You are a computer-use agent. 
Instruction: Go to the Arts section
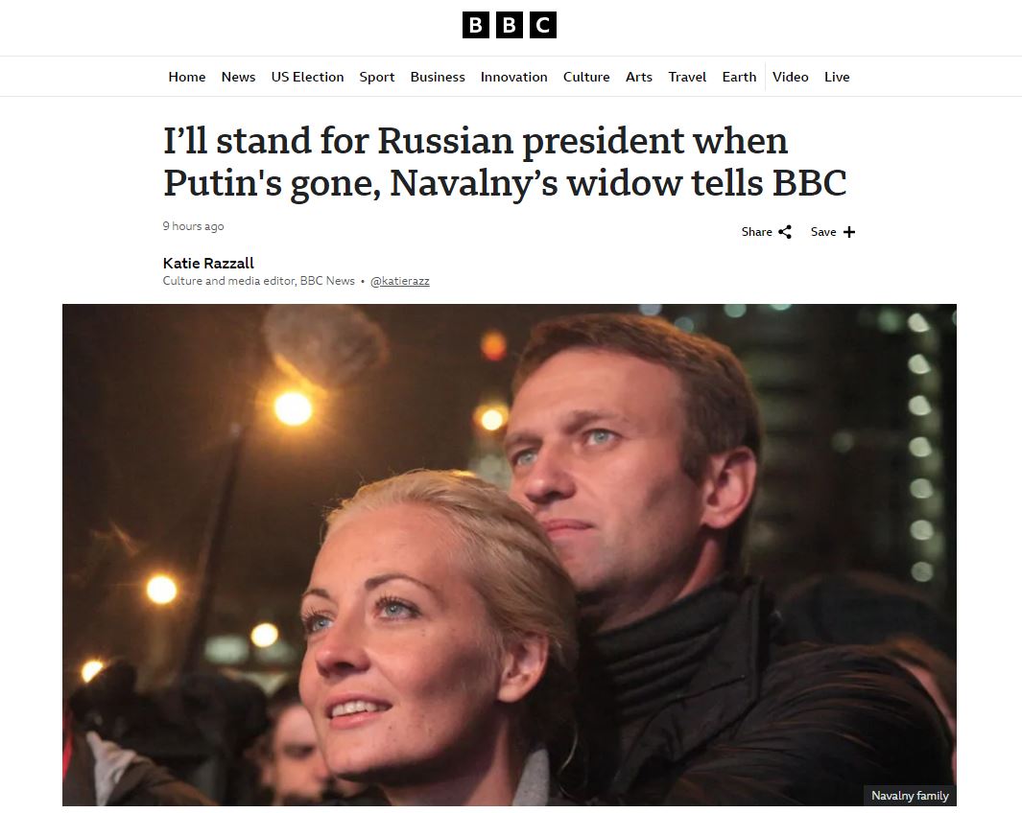pyautogui.click(x=639, y=77)
